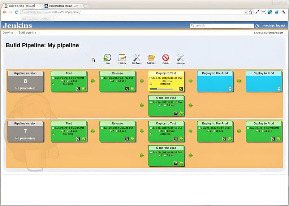Open the browser wrench menu

click(284, 12)
